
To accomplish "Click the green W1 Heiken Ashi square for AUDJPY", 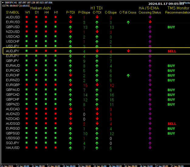I will [26, 51].
